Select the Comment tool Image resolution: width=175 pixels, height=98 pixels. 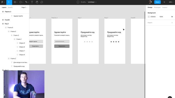pyautogui.click(x=42, y=2)
